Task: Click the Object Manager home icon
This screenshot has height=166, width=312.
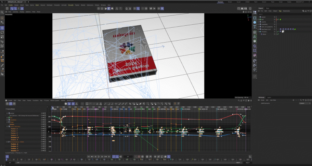Action: (305, 11)
